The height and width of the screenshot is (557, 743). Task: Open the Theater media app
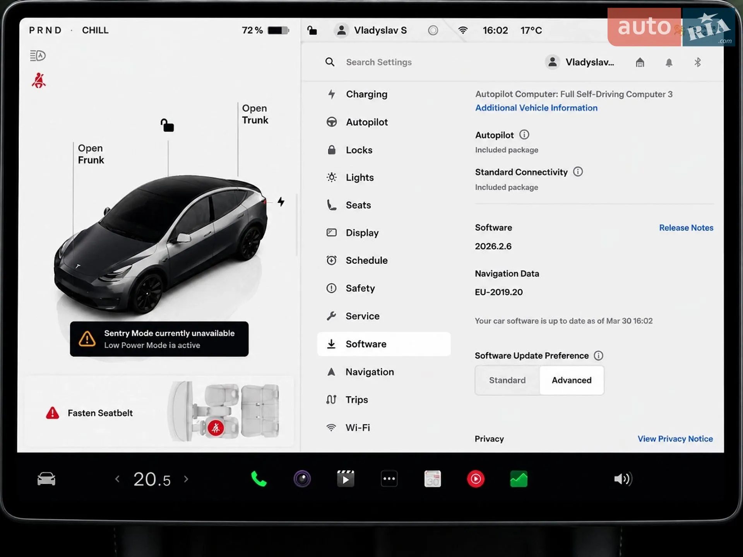pyautogui.click(x=346, y=479)
